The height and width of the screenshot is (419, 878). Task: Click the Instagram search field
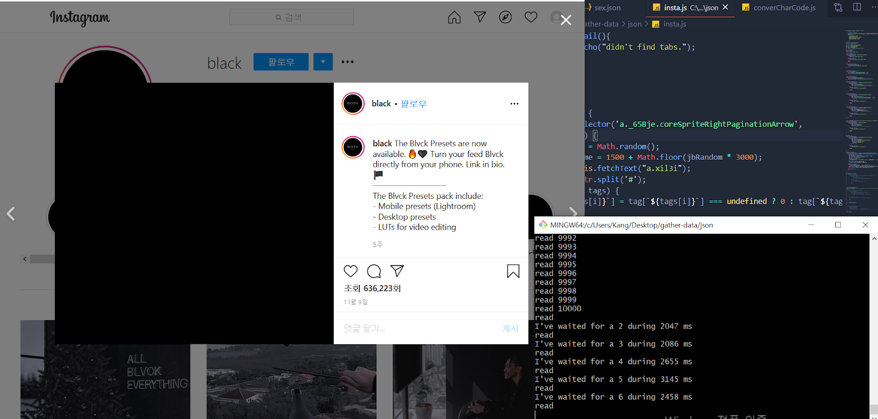click(x=291, y=17)
